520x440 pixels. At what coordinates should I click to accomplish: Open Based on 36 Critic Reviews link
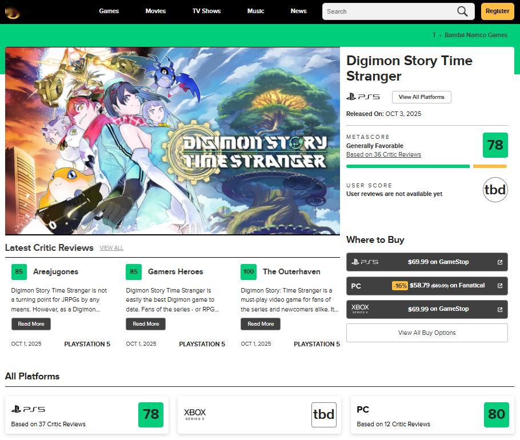(383, 154)
